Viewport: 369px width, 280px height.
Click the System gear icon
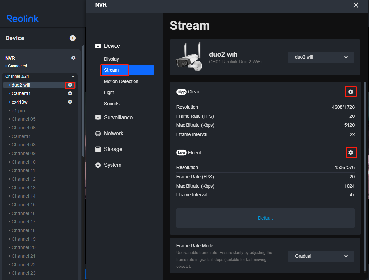98,165
